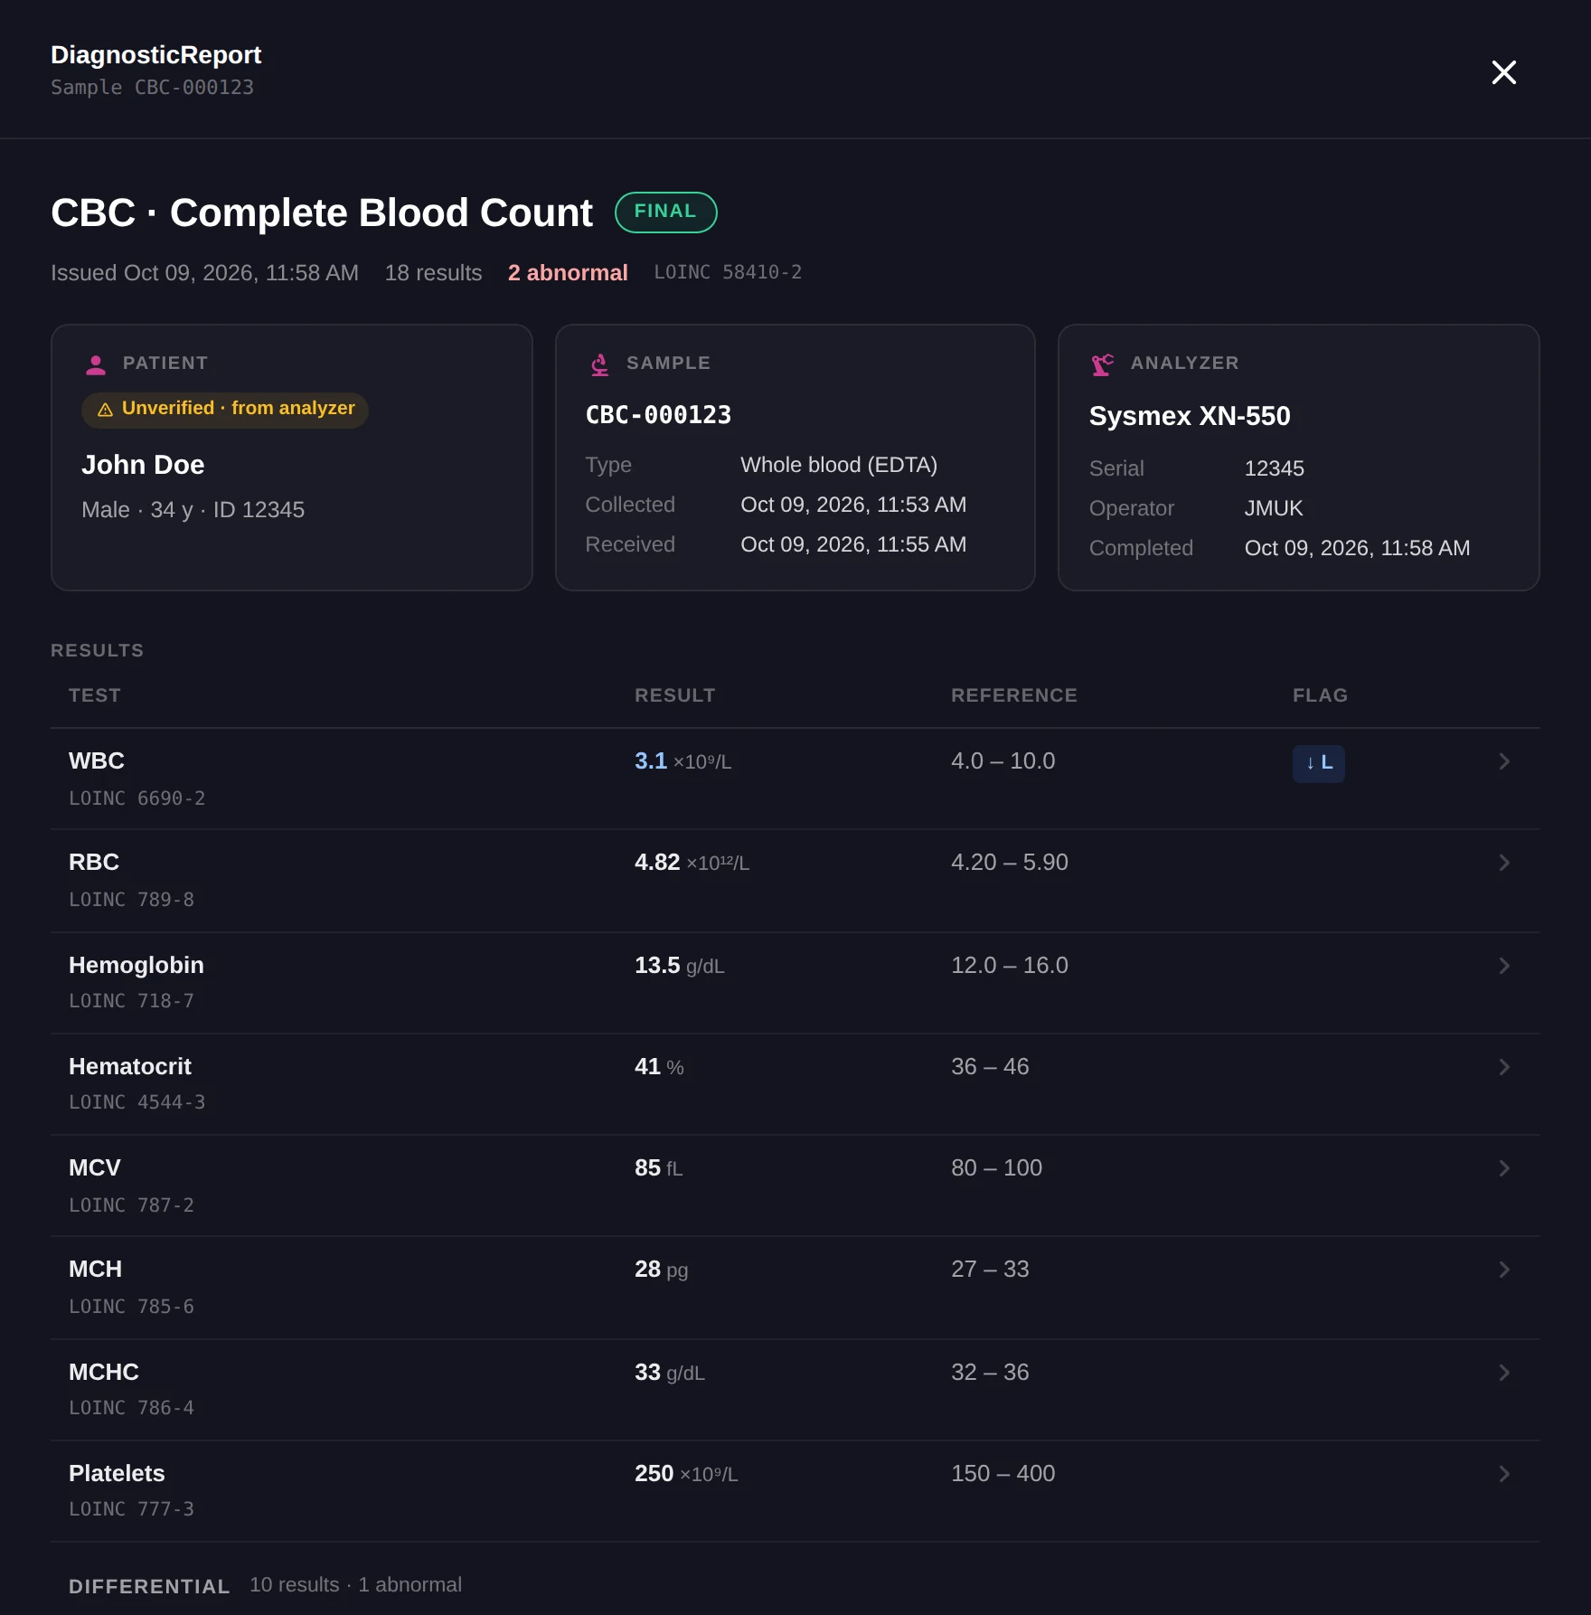The height and width of the screenshot is (1615, 1591).
Task: Click the 2 abnormal filter link
Action: click(568, 273)
